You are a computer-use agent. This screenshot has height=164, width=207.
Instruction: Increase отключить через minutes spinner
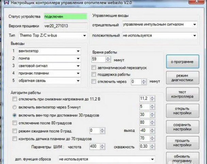(144, 80)
